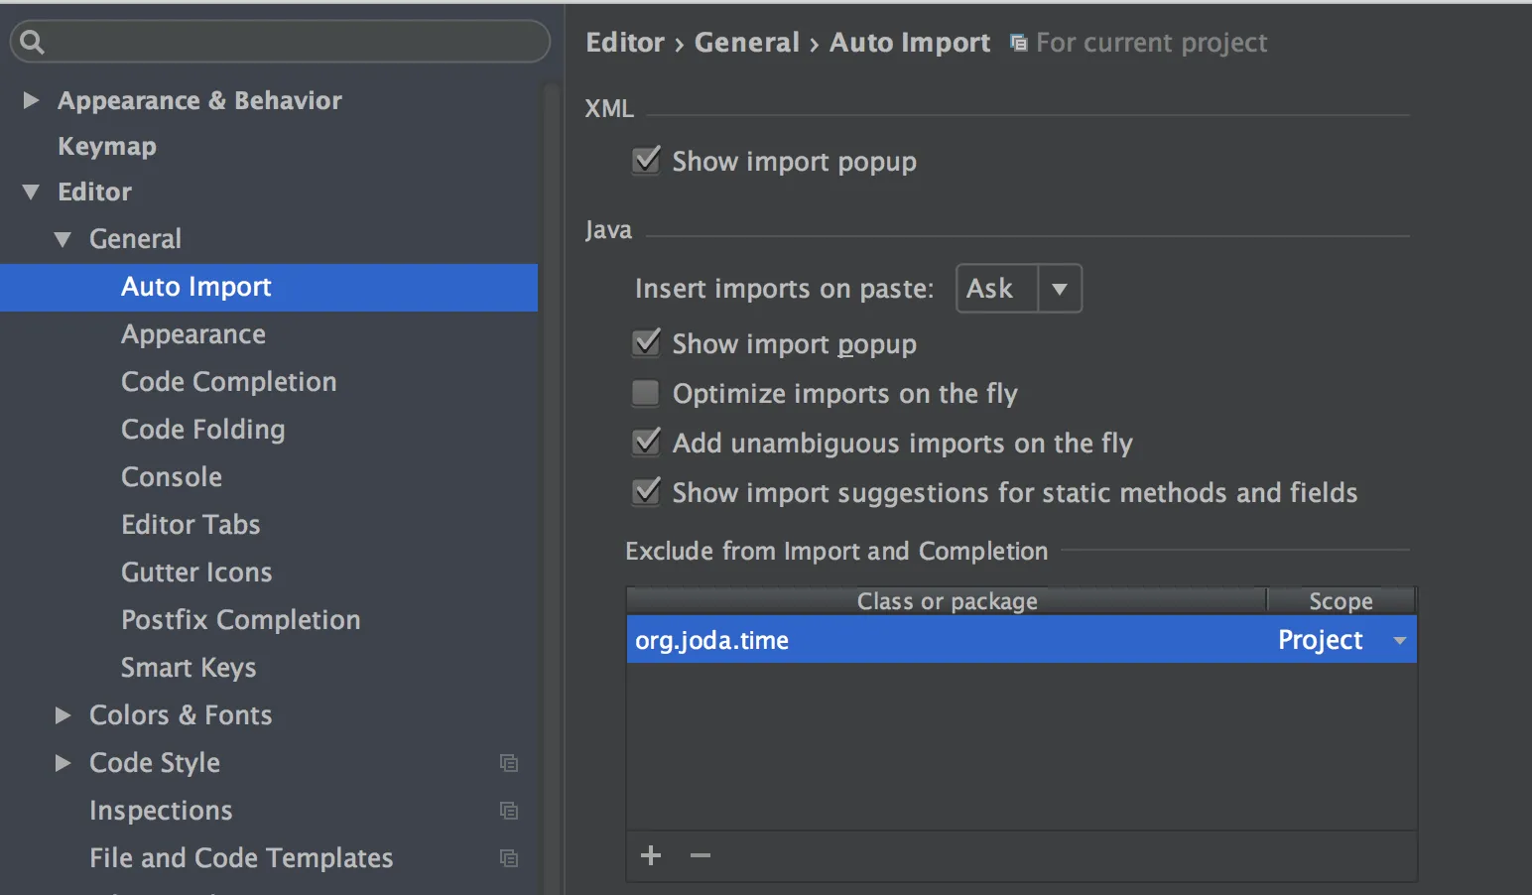This screenshot has width=1532, height=895.
Task: Click the search magnifier icon
Action: [32, 42]
